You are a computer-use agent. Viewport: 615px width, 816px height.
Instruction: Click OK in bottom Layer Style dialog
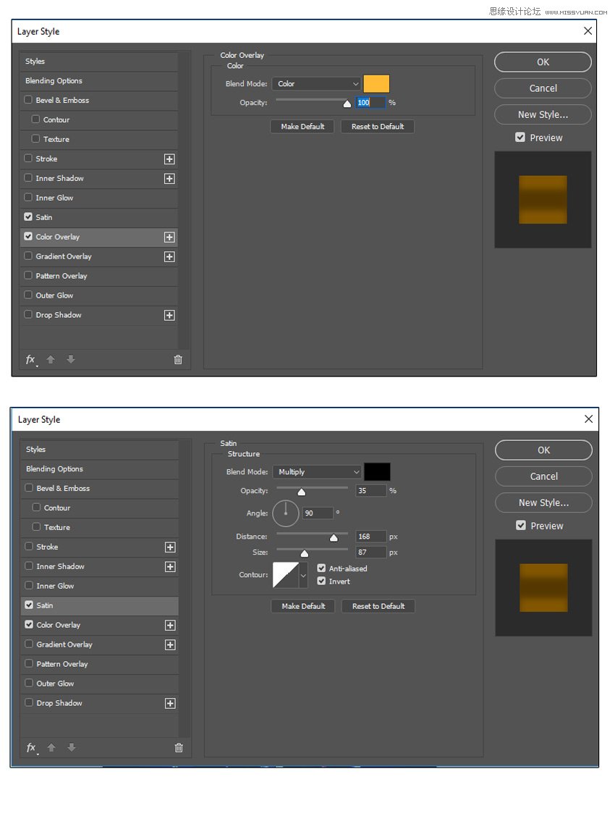(544, 450)
